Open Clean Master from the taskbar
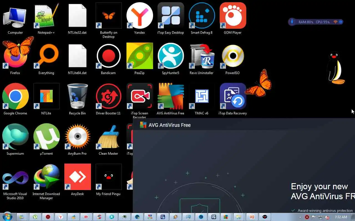 tap(73, 217)
